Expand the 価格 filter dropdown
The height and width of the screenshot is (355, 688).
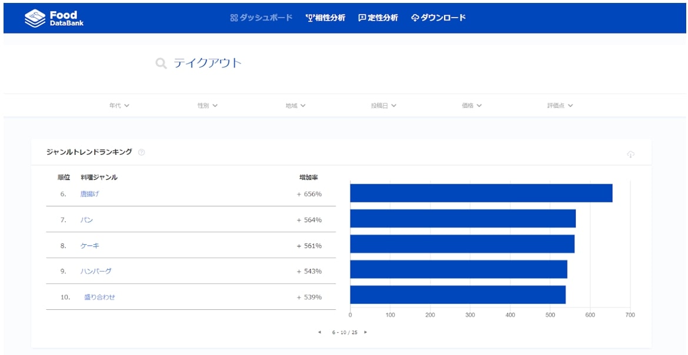pyautogui.click(x=472, y=106)
